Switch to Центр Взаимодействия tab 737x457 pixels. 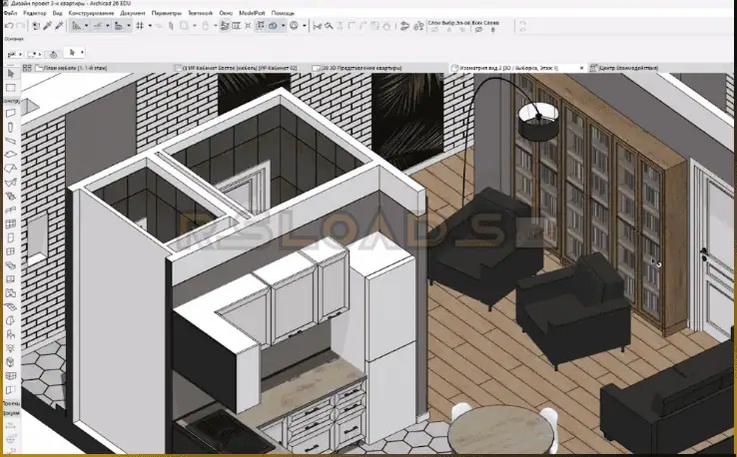click(x=625, y=68)
